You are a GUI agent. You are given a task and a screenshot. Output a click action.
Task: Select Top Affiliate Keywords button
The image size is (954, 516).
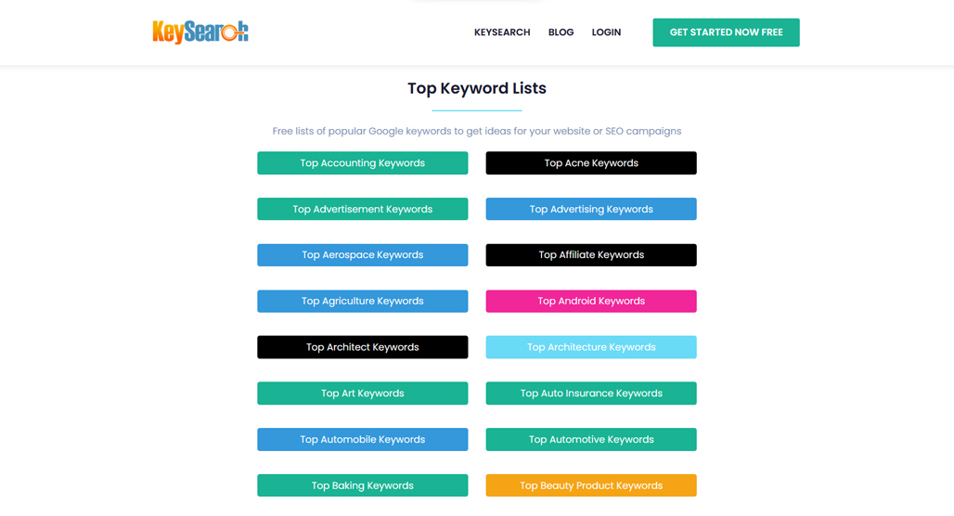pos(591,255)
